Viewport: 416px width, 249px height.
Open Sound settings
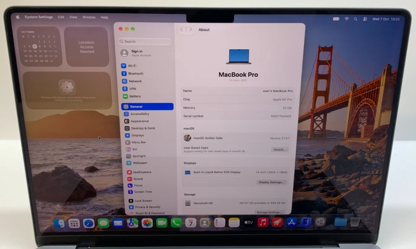click(135, 179)
